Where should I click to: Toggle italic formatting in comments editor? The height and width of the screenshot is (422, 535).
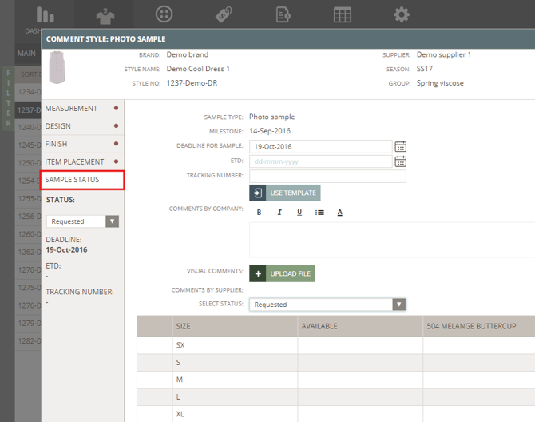pyautogui.click(x=279, y=213)
